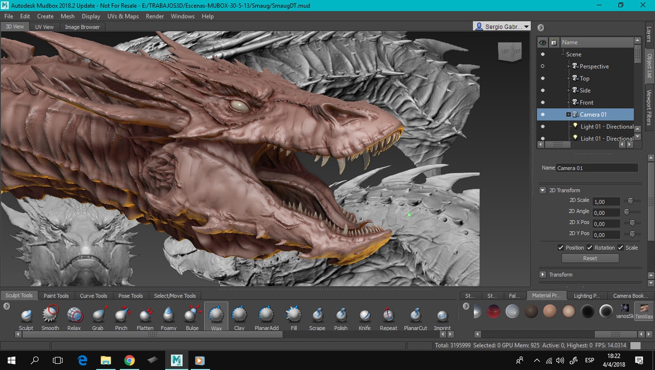Open the Image Browser view tab
The width and height of the screenshot is (655, 370).
[82, 27]
